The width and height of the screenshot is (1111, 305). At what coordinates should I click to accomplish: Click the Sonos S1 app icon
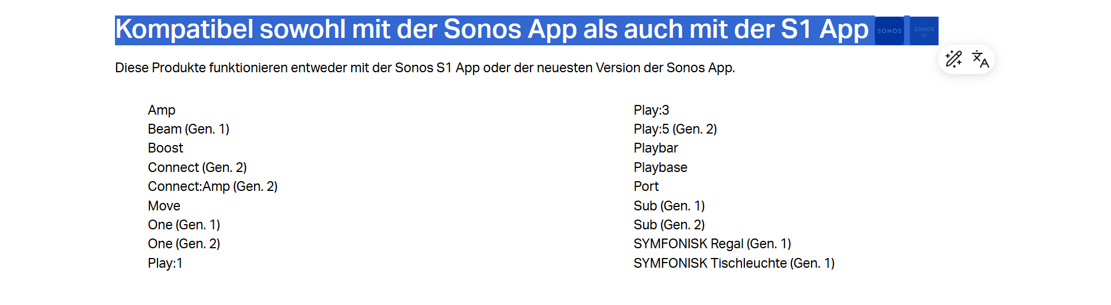coord(924,31)
